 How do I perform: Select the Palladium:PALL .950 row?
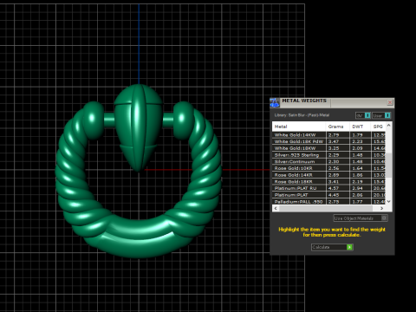[x=328, y=201]
